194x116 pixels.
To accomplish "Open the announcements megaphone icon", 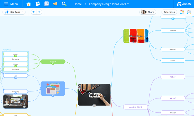I will point(55,4).
